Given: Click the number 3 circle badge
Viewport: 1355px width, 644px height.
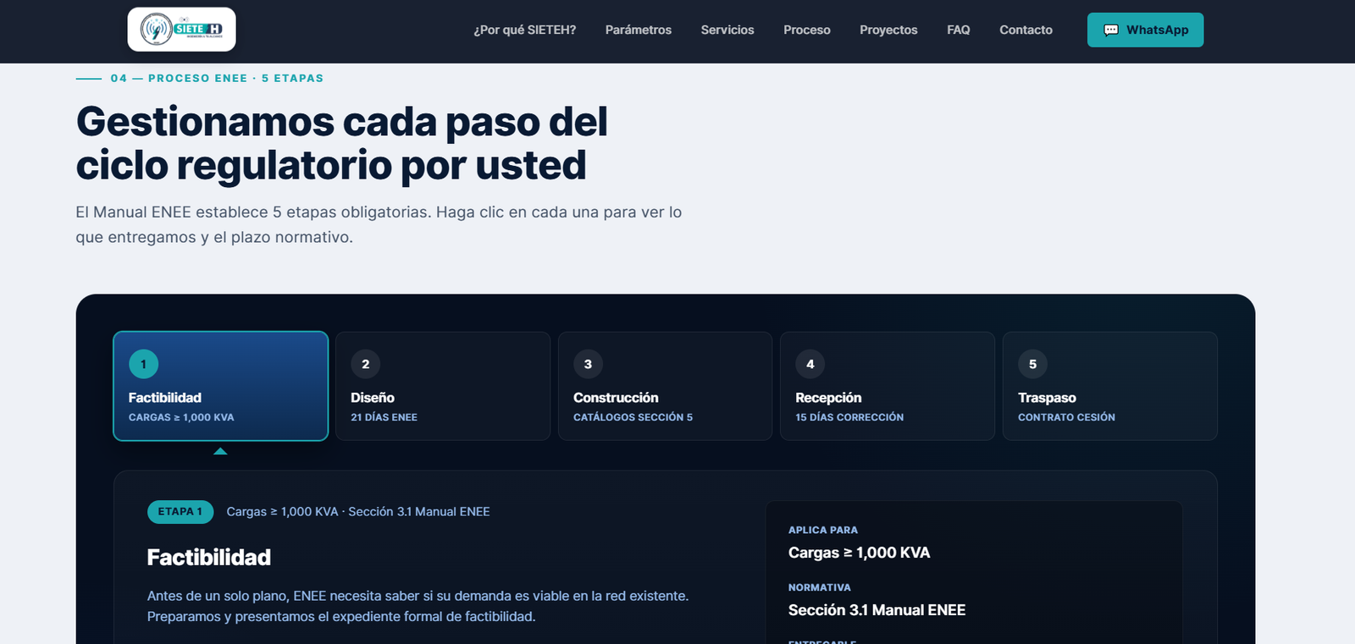Looking at the screenshot, I should pyautogui.click(x=588, y=364).
